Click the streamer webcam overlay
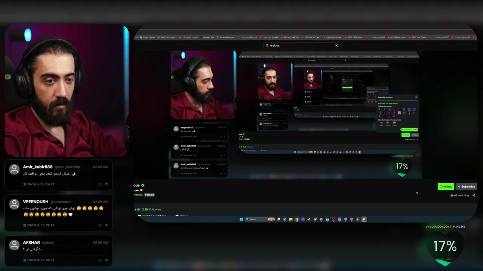Image resolution: width=483 pixels, height=271 pixels. click(67, 91)
